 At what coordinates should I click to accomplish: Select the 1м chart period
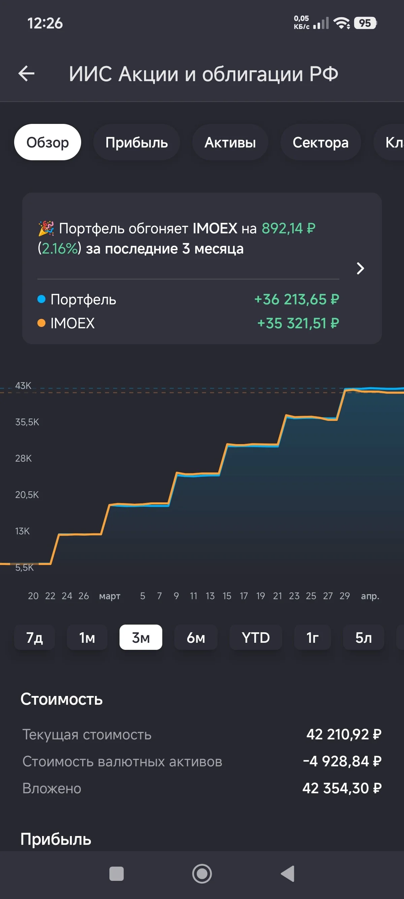coord(87,637)
